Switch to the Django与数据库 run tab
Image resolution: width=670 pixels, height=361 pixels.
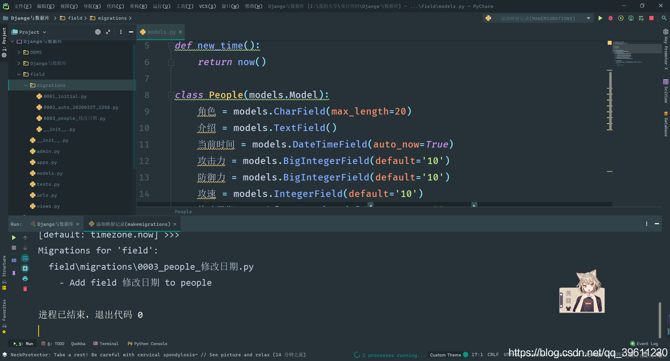[55, 224]
